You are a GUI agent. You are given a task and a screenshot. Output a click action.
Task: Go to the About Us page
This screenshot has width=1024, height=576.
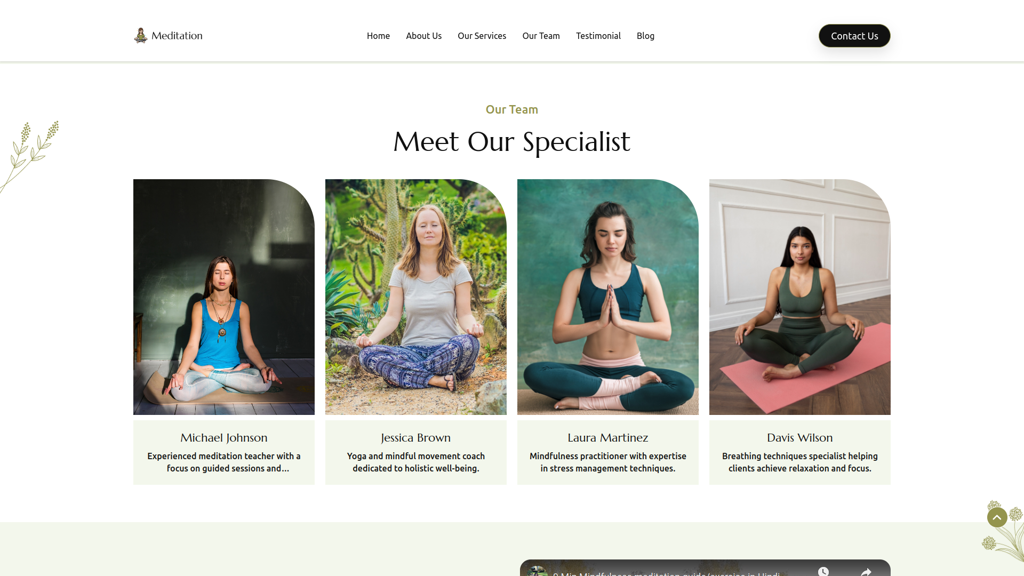tap(423, 36)
